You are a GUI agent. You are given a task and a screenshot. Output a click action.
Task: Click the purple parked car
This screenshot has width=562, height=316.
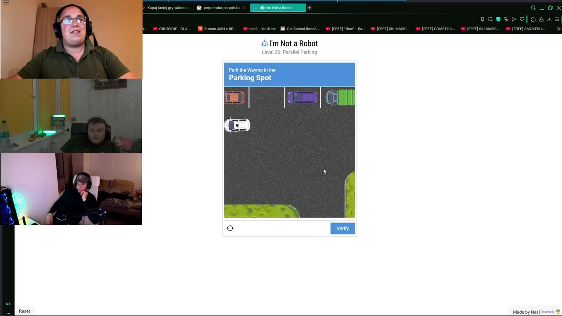(303, 97)
